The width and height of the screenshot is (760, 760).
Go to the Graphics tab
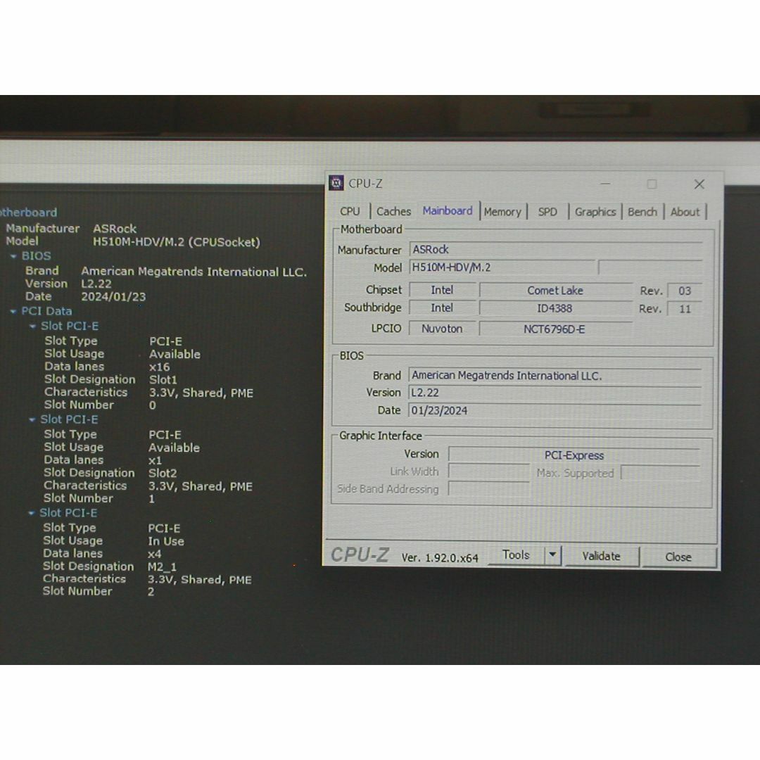[x=595, y=212]
